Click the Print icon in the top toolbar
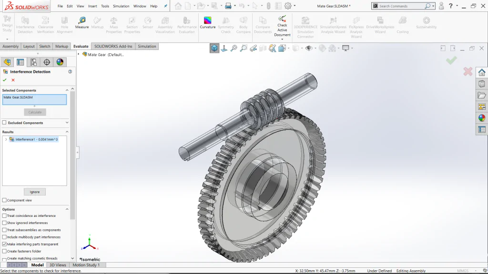The width and height of the screenshot is (488, 274). tap(228, 6)
